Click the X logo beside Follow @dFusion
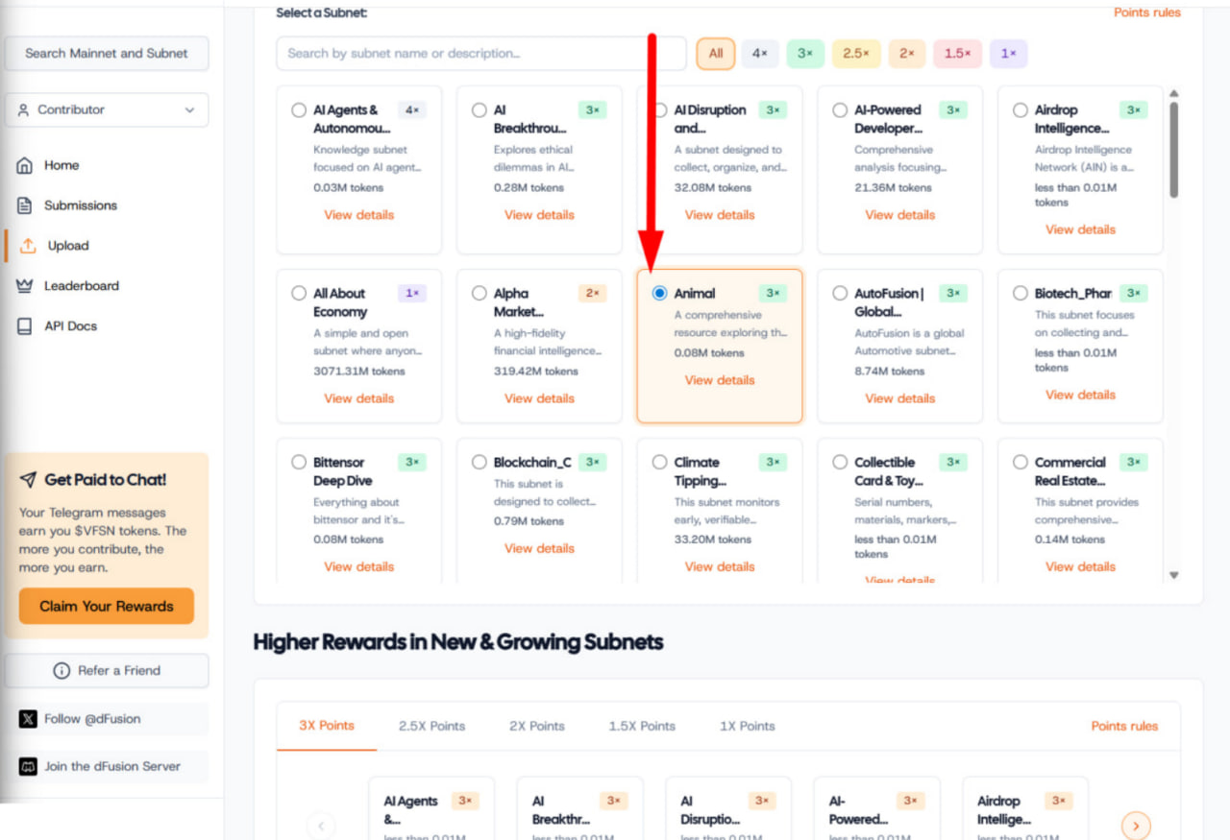The width and height of the screenshot is (1230, 840). pos(28,719)
